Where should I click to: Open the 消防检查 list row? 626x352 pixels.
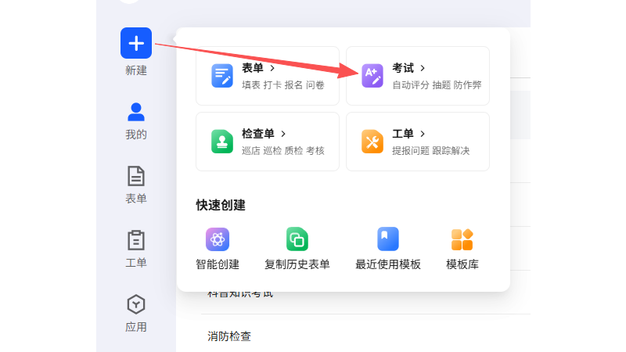point(365,336)
